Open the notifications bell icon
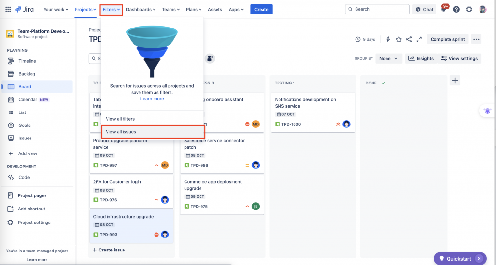 point(444,10)
